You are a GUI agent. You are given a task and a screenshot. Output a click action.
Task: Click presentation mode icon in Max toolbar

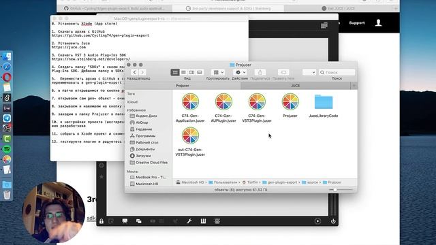[x=125, y=221]
